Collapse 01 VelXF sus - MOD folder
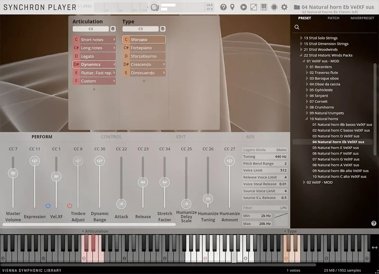 (x=304, y=61)
